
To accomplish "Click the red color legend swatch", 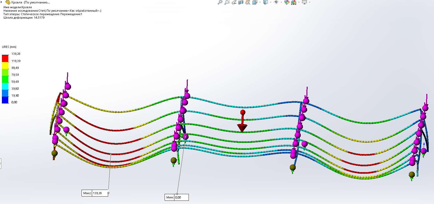I will pyautogui.click(x=5, y=59).
